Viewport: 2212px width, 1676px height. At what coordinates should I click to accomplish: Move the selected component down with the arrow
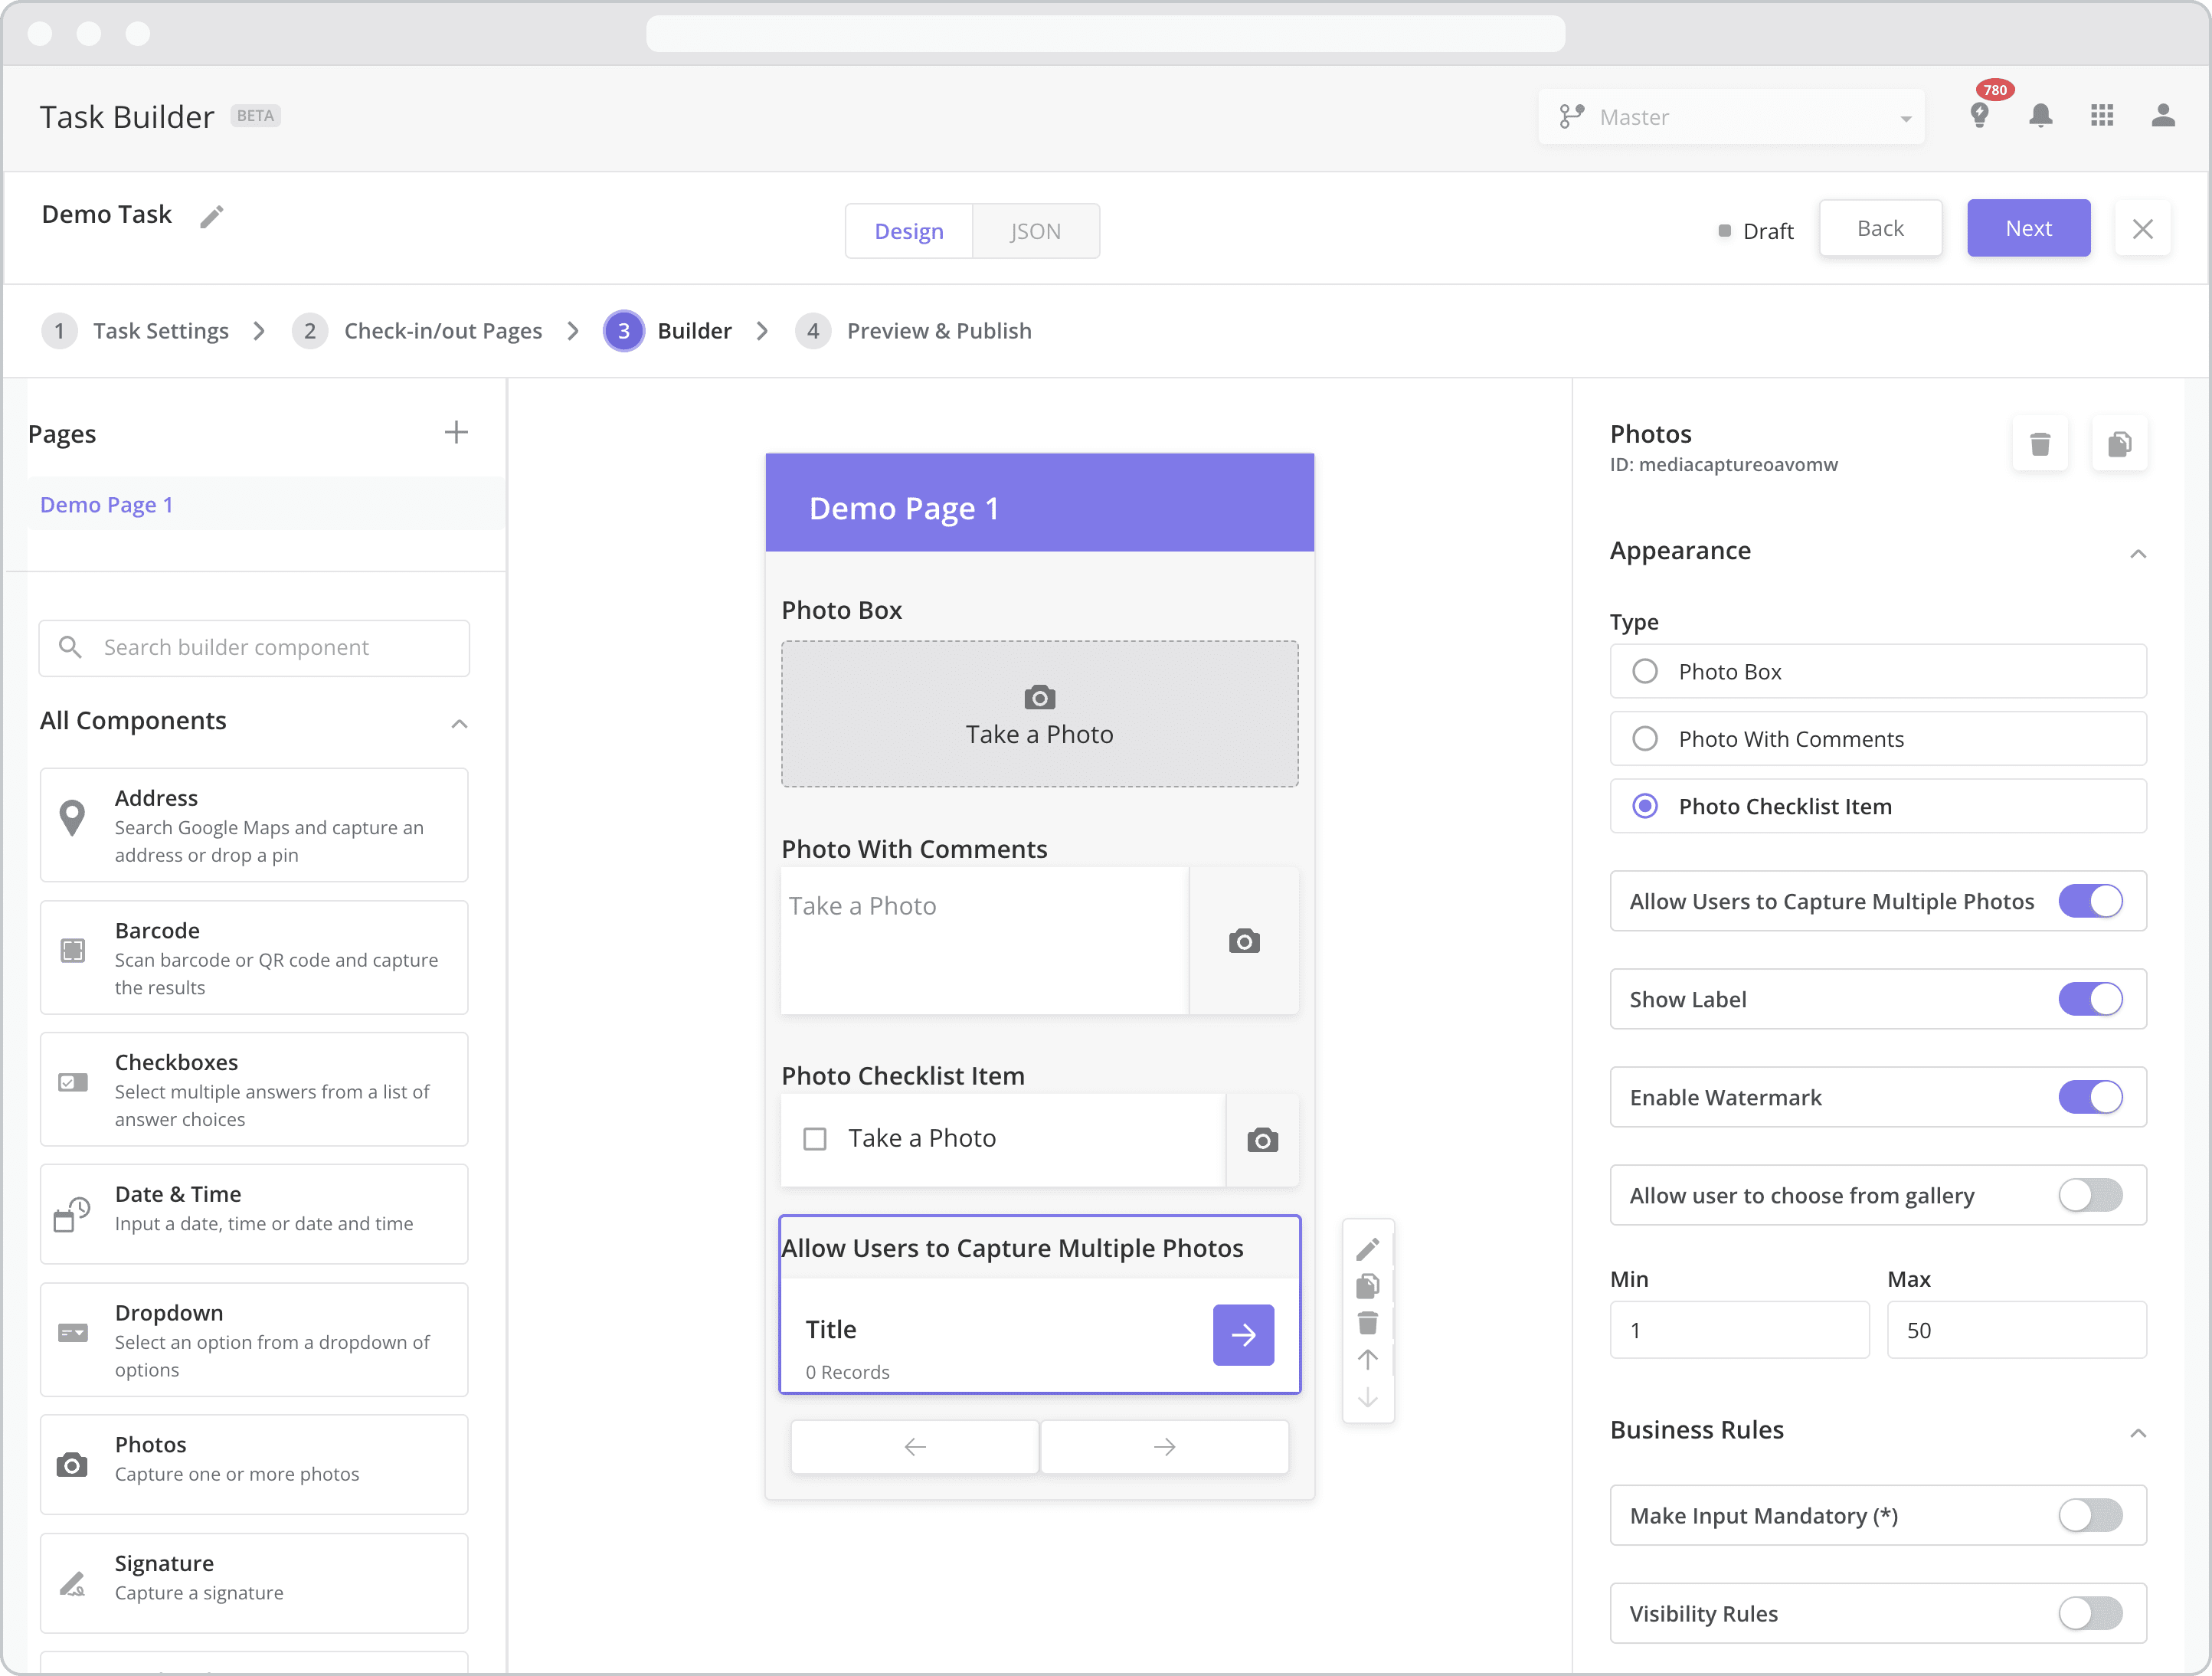click(x=1367, y=1398)
